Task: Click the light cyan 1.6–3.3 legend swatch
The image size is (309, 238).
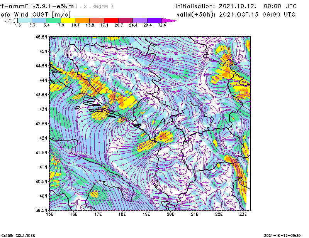Action: click(x=25, y=20)
